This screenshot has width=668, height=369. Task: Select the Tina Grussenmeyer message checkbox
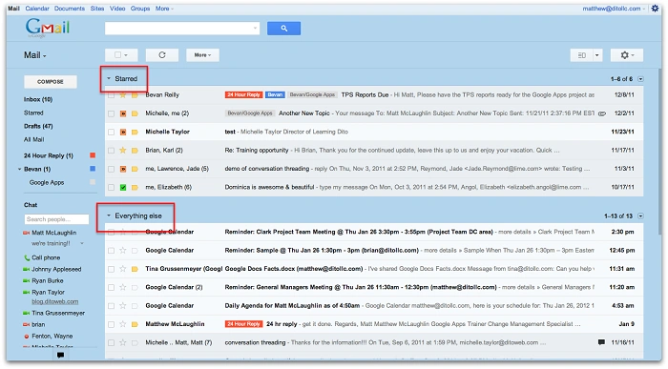[x=112, y=269]
